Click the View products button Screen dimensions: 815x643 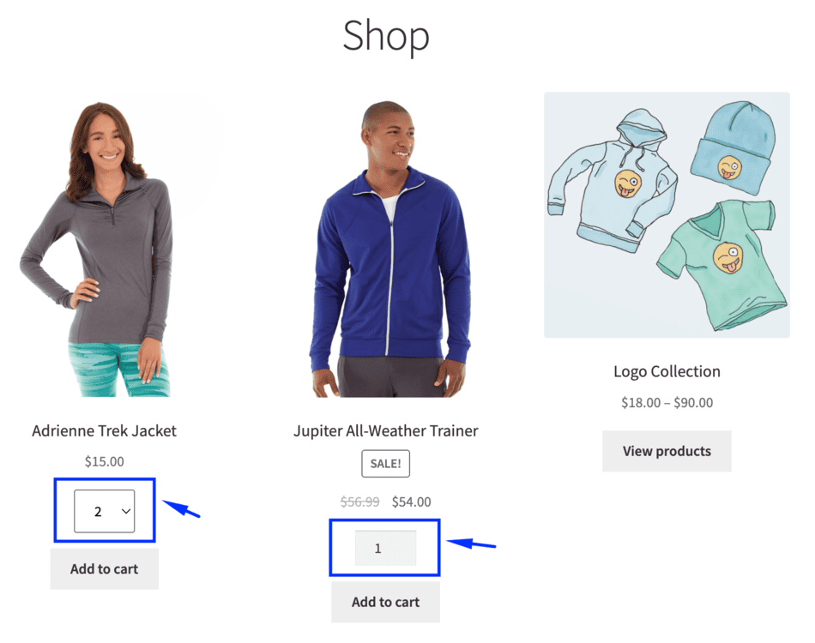pos(667,451)
